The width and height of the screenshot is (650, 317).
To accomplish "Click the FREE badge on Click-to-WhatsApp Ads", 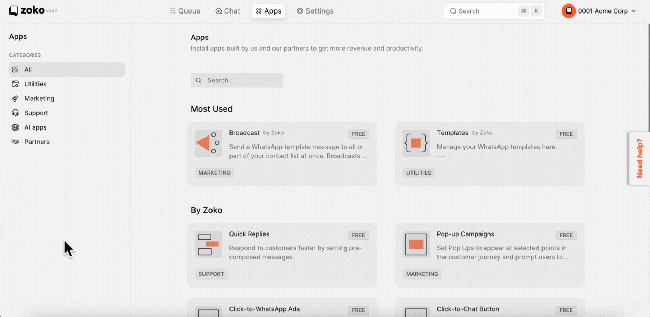I will [x=358, y=310].
